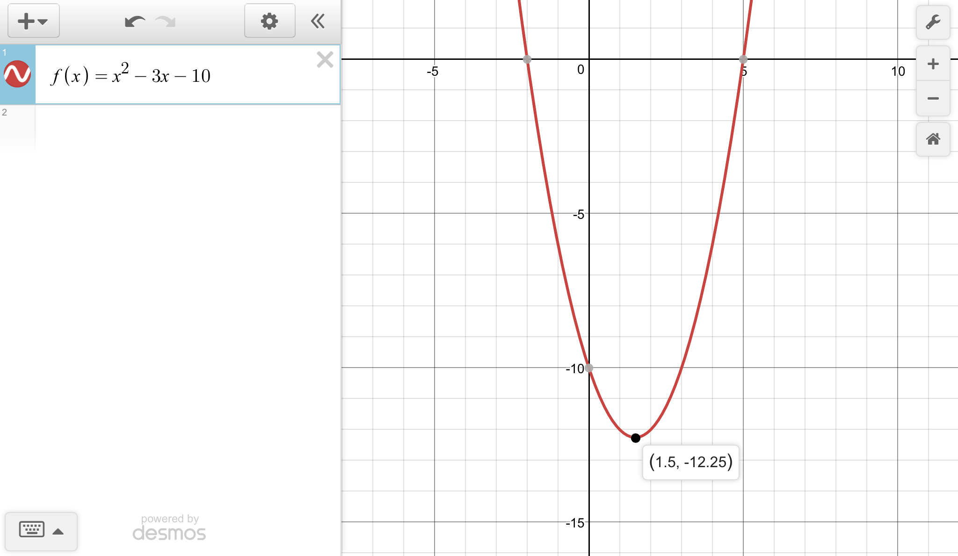Screen dimensions: 958x556
Task: Open the Graph Settings wrench
Action: [933, 22]
